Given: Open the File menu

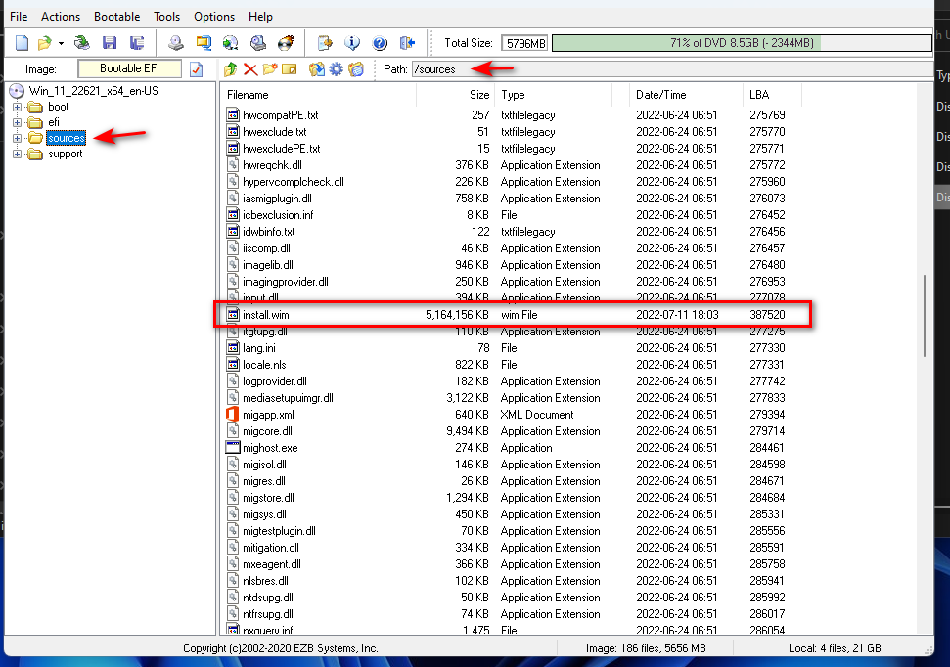Looking at the screenshot, I should (x=19, y=17).
